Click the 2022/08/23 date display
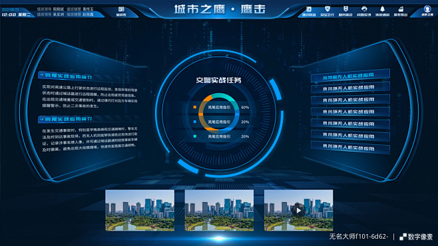The width and height of the screenshot is (438, 246). click(10, 10)
